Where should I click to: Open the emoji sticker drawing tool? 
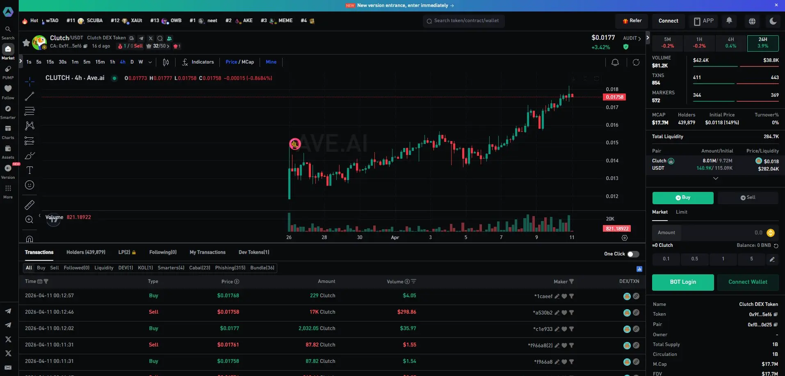[x=30, y=185]
